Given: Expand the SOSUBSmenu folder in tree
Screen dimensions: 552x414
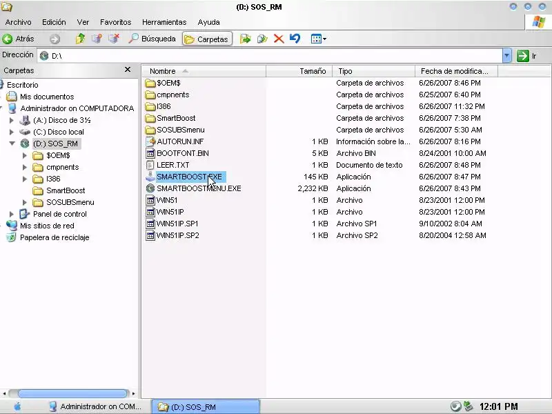Looking at the screenshot, I should click(x=25, y=202).
